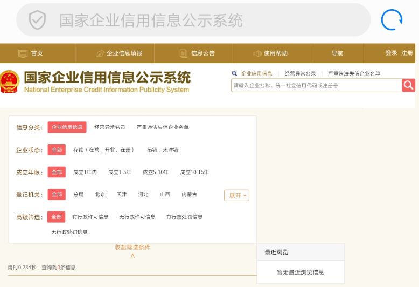Expand the 展开 dropdown for more authorities
The image size is (419, 287).
237,195
